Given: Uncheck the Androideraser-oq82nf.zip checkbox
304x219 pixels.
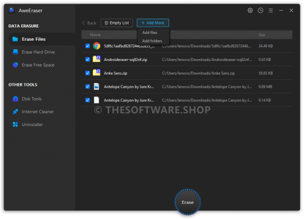Looking at the screenshot, I should click(88, 59).
